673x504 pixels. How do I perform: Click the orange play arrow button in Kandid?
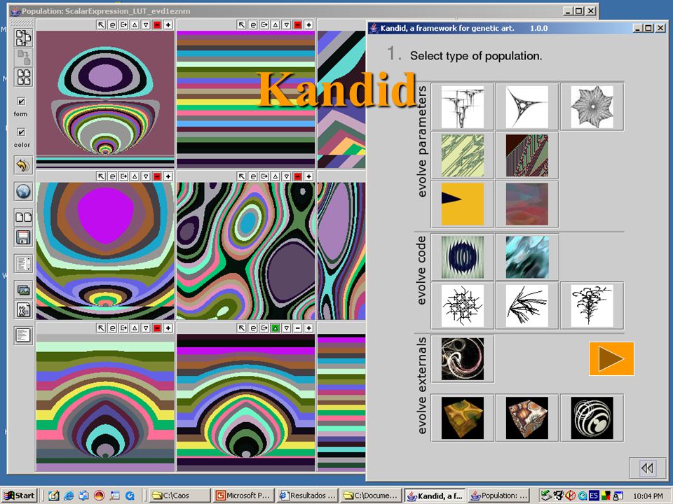611,358
